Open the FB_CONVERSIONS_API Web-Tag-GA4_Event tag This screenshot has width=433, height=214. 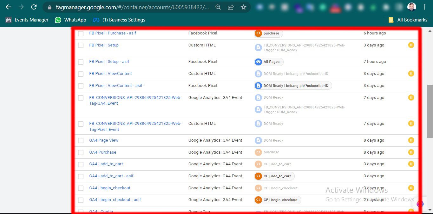(135, 101)
